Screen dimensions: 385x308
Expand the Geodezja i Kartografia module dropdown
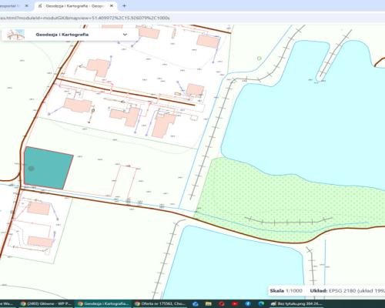click(x=125, y=35)
